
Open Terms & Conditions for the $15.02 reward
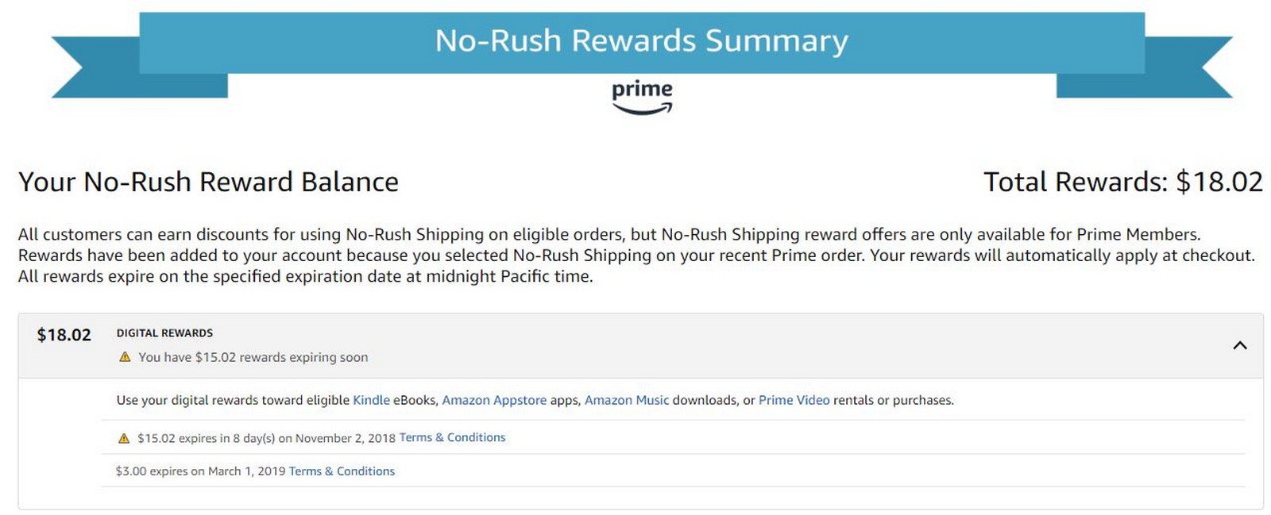[452, 437]
